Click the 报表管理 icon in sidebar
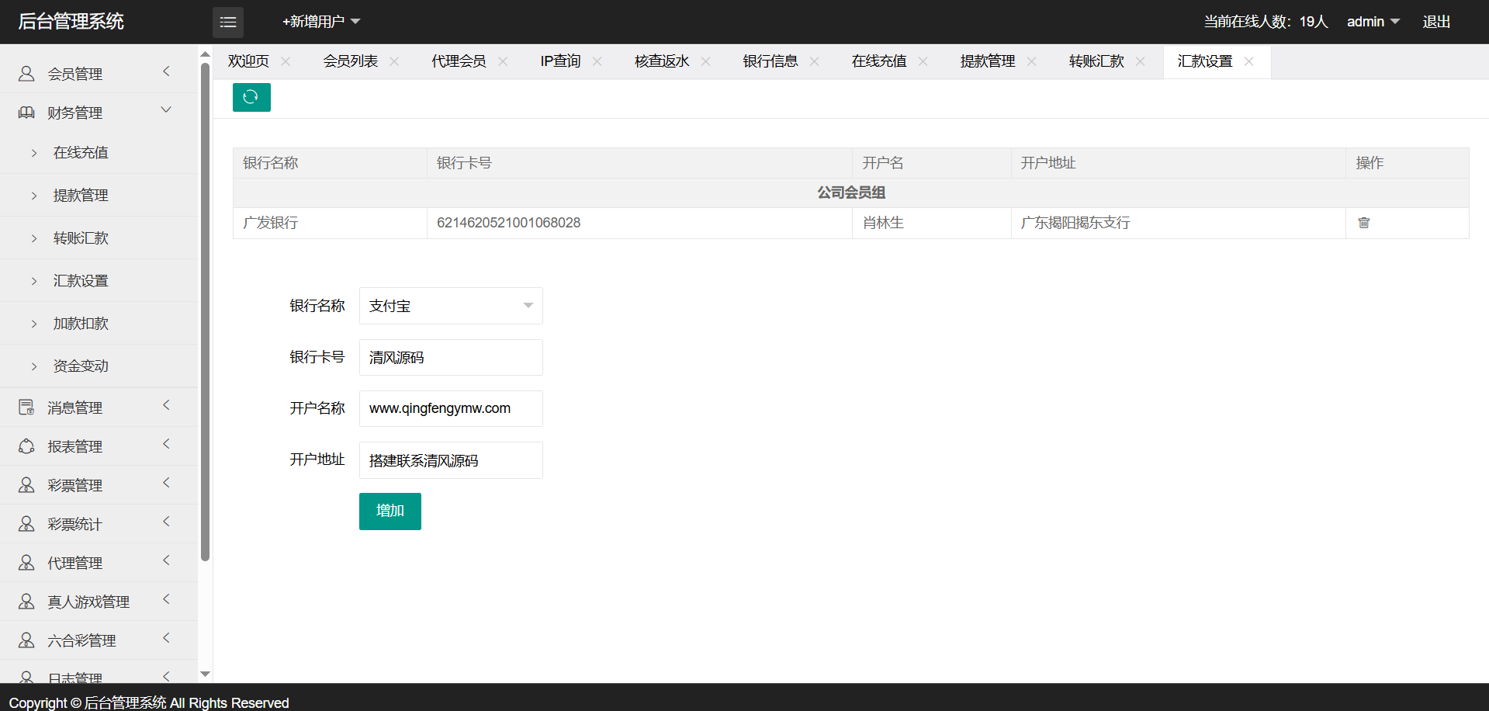The image size is (1489, 711). (x=26, y=446)
